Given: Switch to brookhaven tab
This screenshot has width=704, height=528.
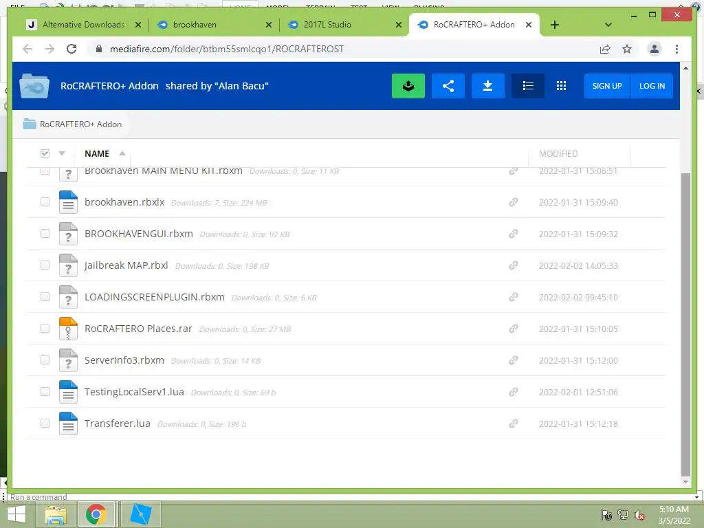Looking at the screenshot, I should tap(213, 25).
